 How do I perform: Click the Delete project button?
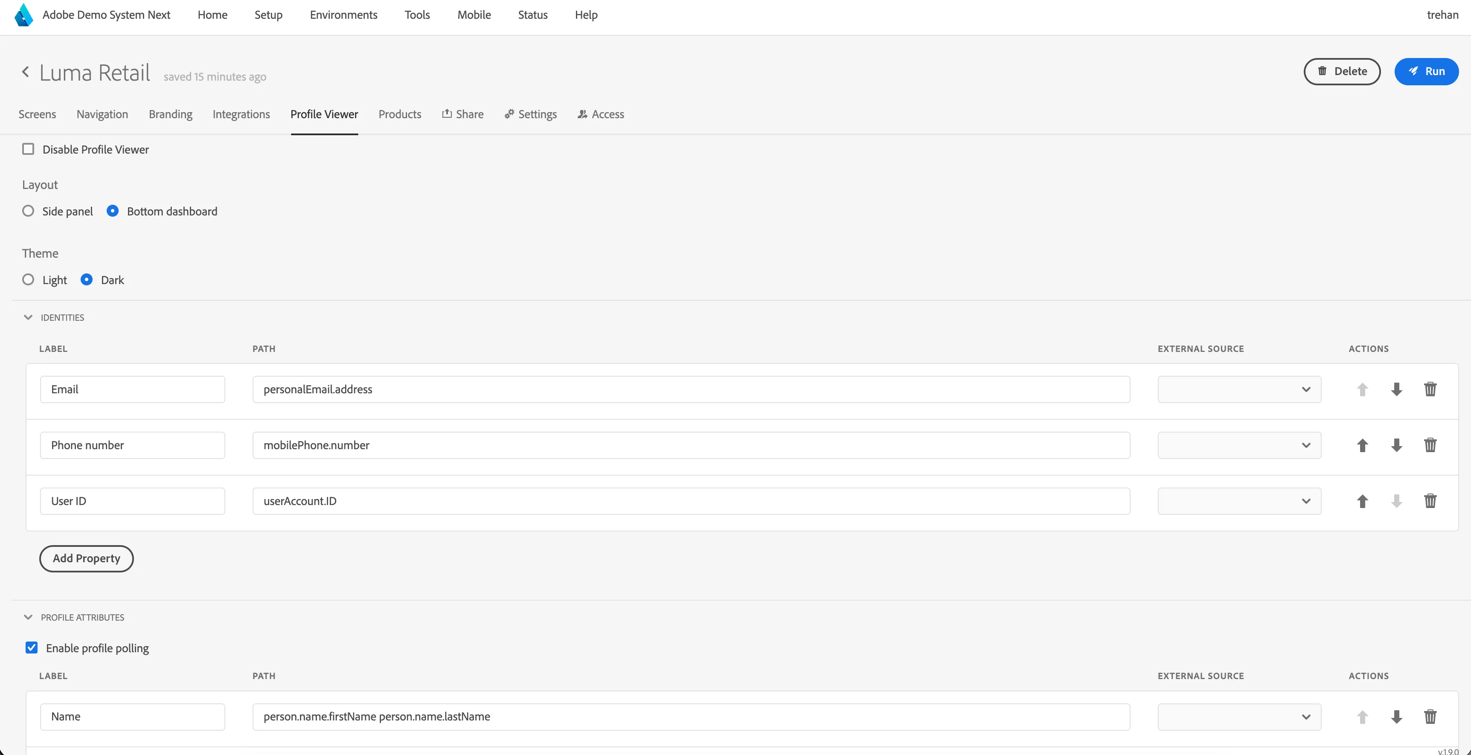(x=1342, y=71)
